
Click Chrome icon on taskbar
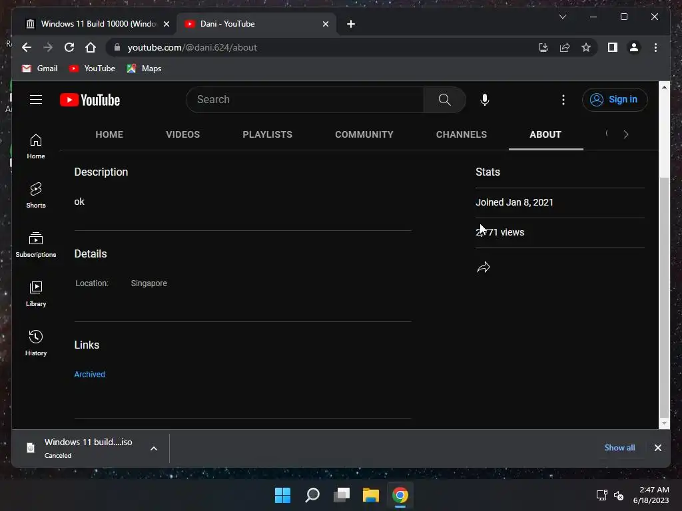coord(400,495)
